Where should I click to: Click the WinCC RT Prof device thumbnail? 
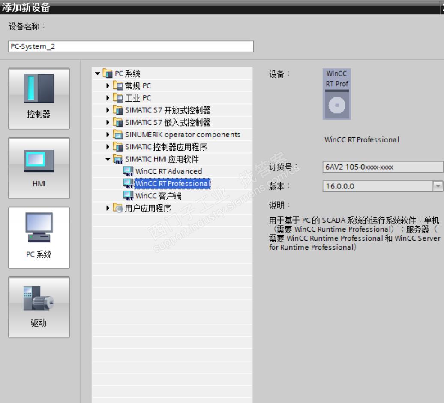click(x=337, y=94)
